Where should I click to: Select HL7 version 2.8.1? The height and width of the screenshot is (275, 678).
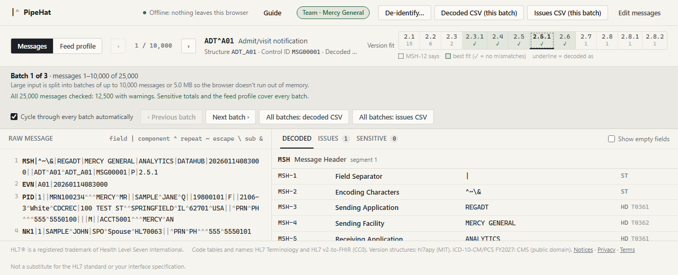pyautogui.click(x=630, y=40)
